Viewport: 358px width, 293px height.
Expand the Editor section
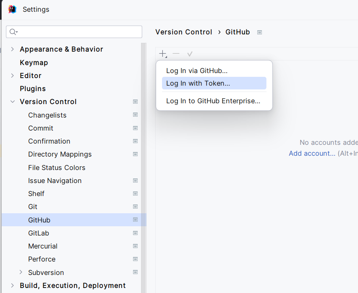coord(13,76)
